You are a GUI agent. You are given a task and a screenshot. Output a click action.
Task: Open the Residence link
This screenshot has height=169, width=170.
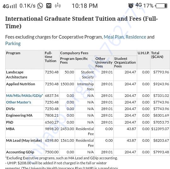(136, 37)
